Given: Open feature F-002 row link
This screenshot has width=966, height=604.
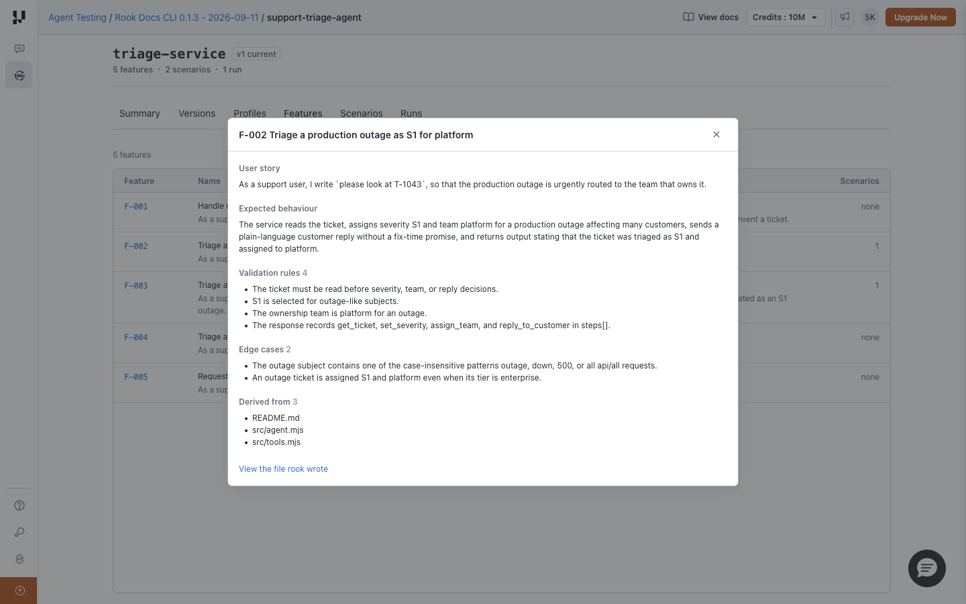Looking at the screenshot, I should click(x=136, y=246).
